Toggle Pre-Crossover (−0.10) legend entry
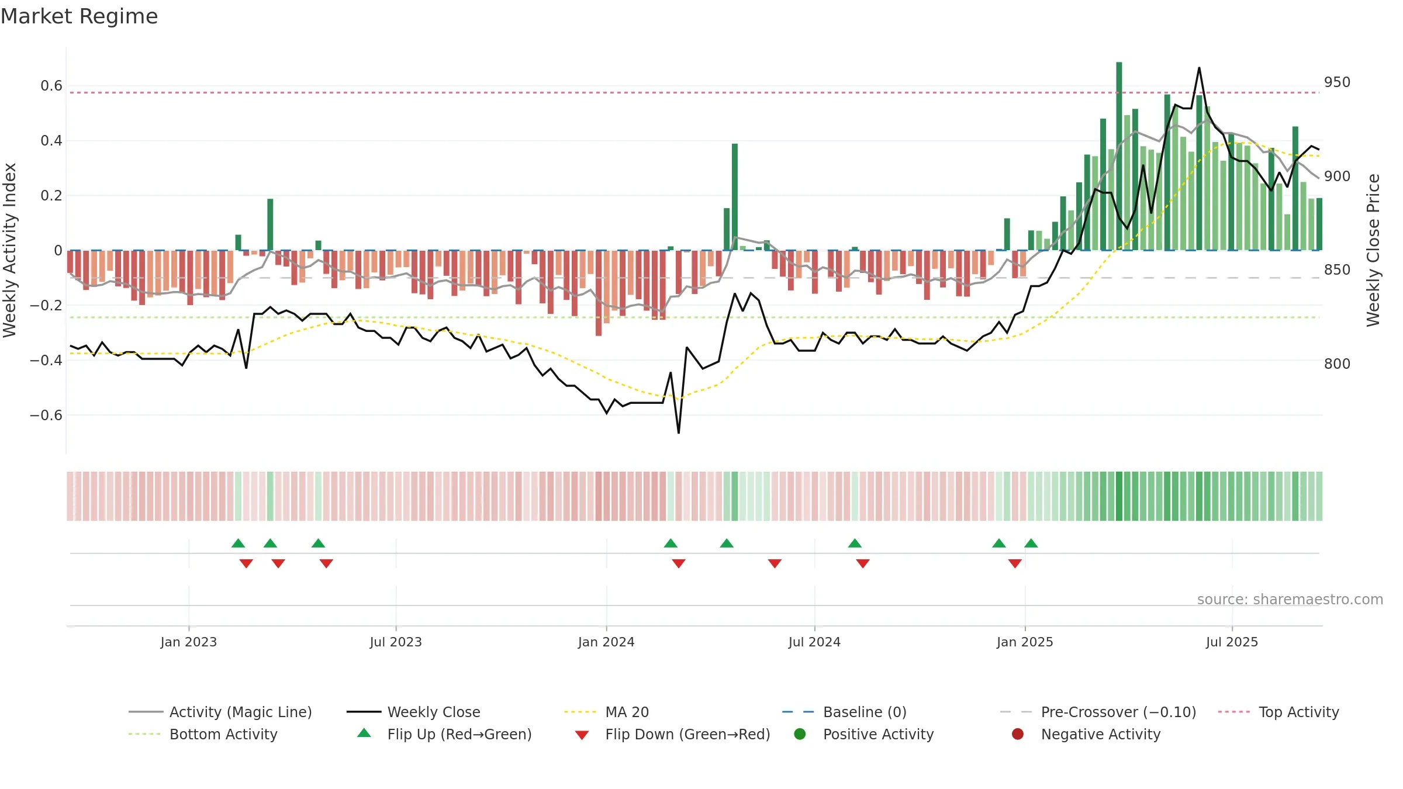The height and width of the screenshot is (789, 1403). pos(1098,712)
